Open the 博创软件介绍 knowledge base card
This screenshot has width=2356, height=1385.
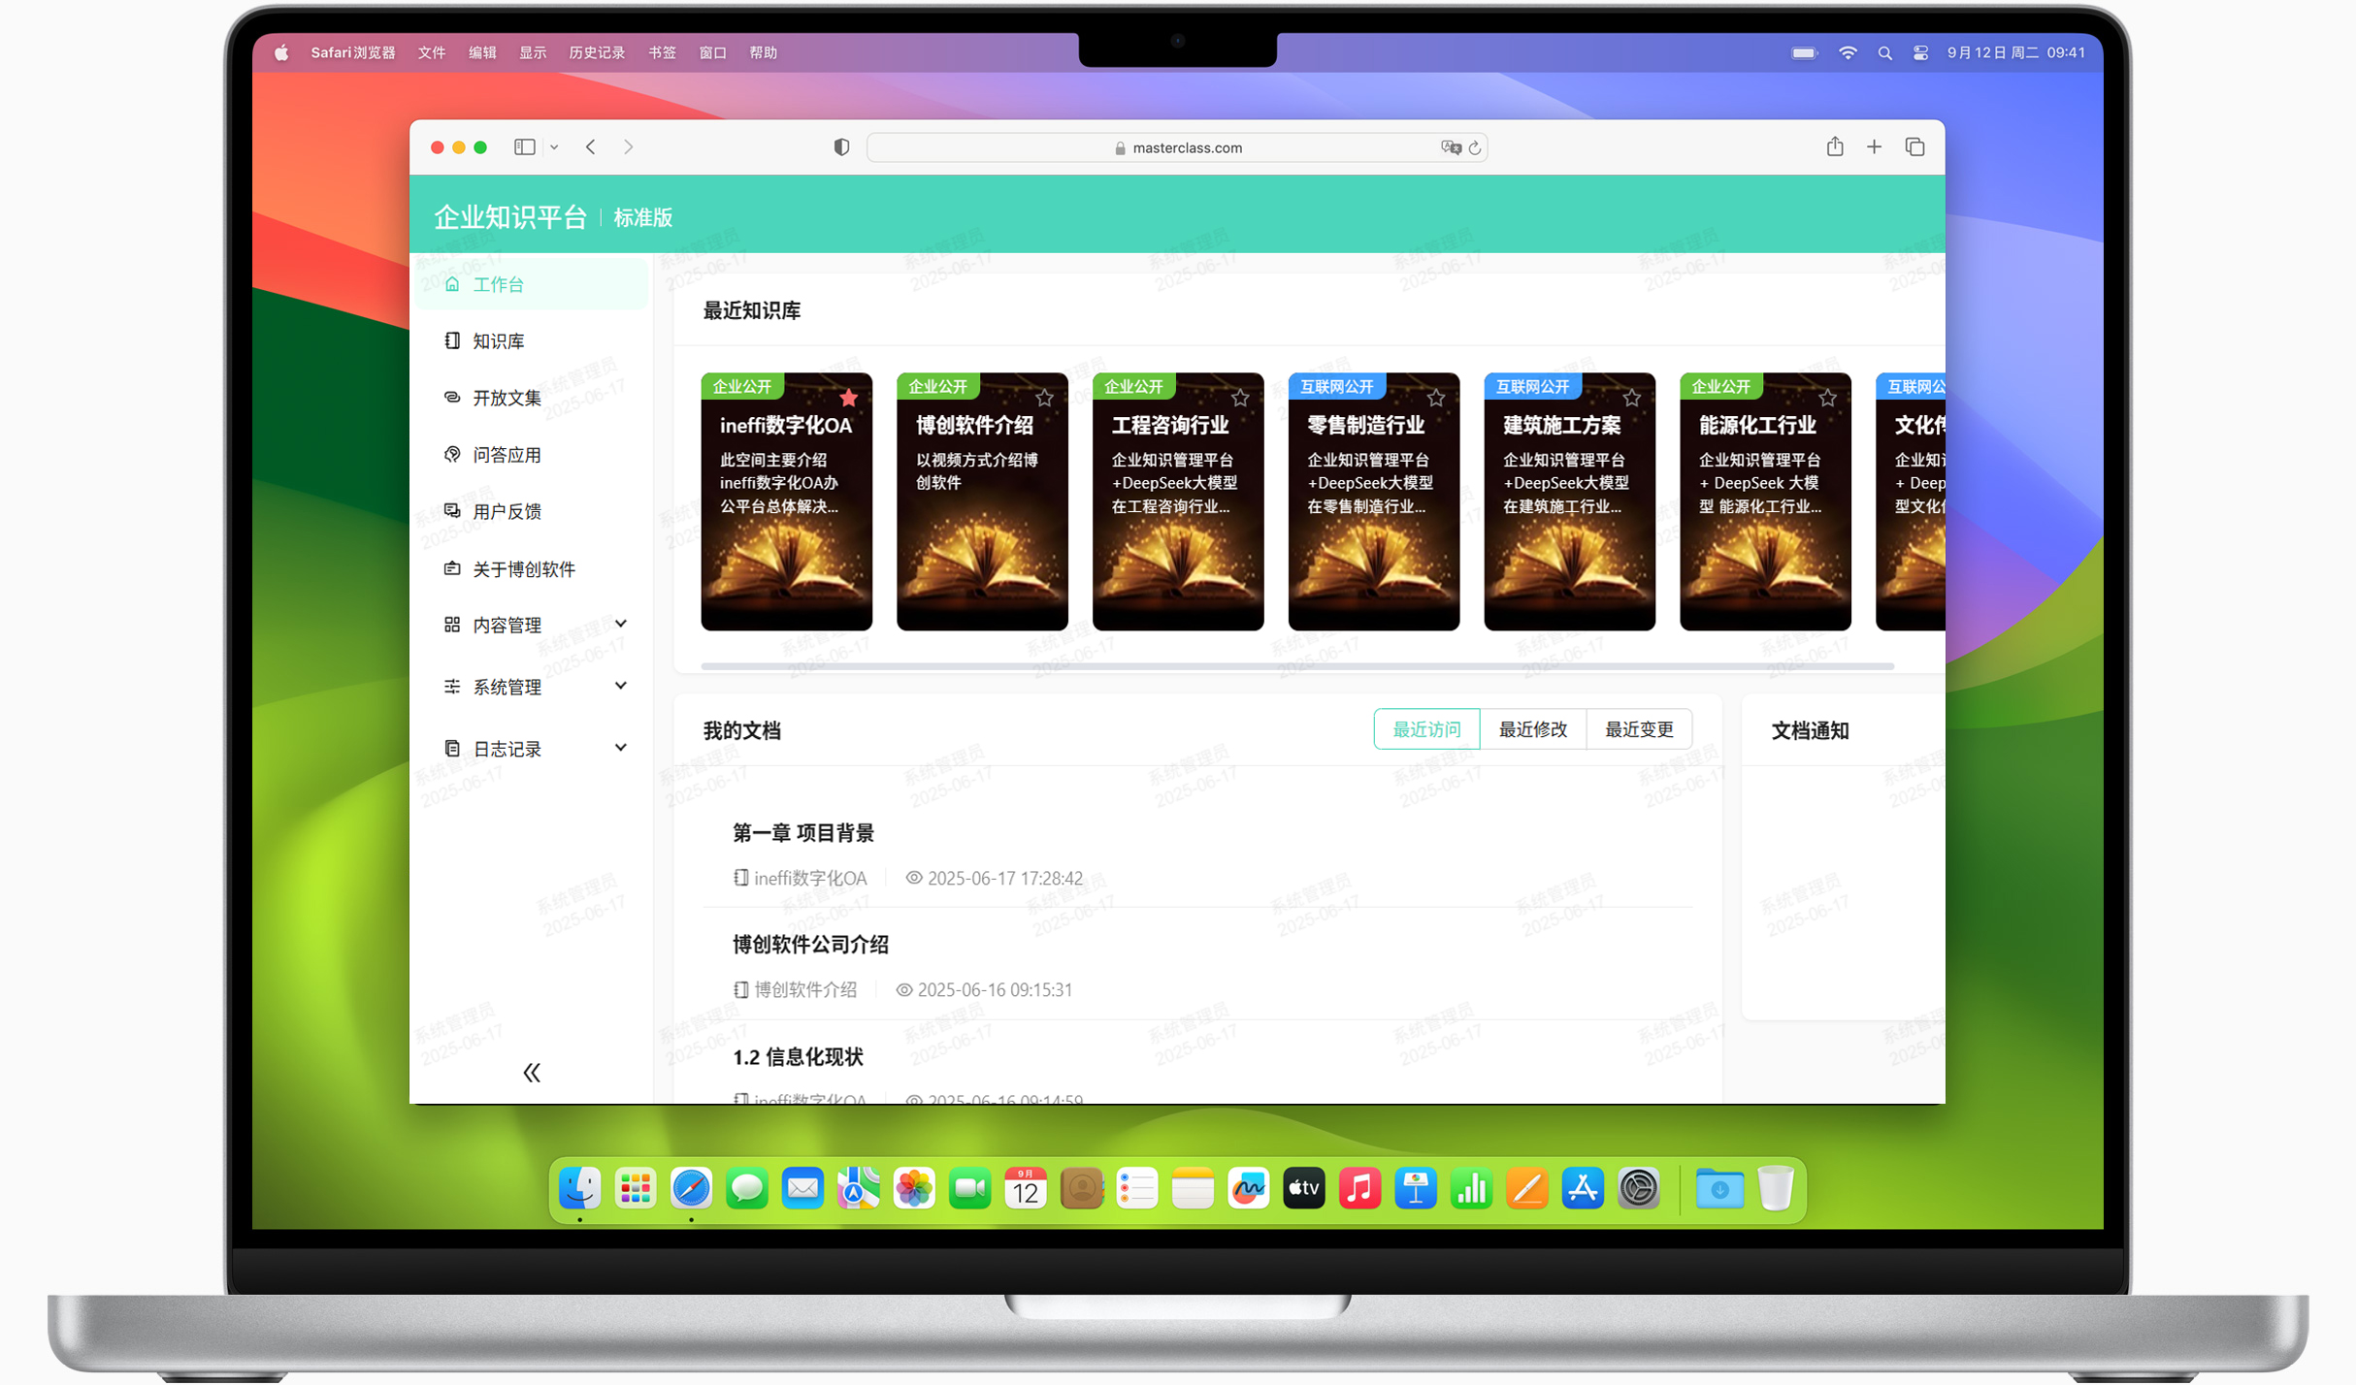tap(982, 501)
